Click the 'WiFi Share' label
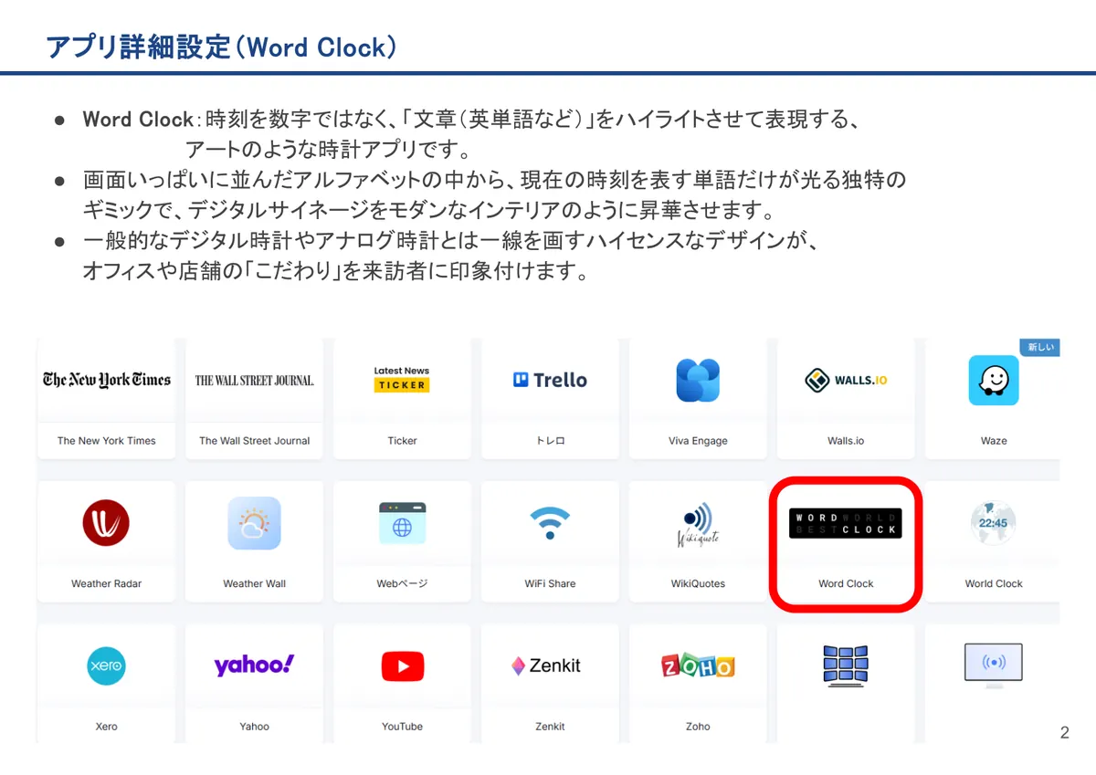 click(550, 584)
